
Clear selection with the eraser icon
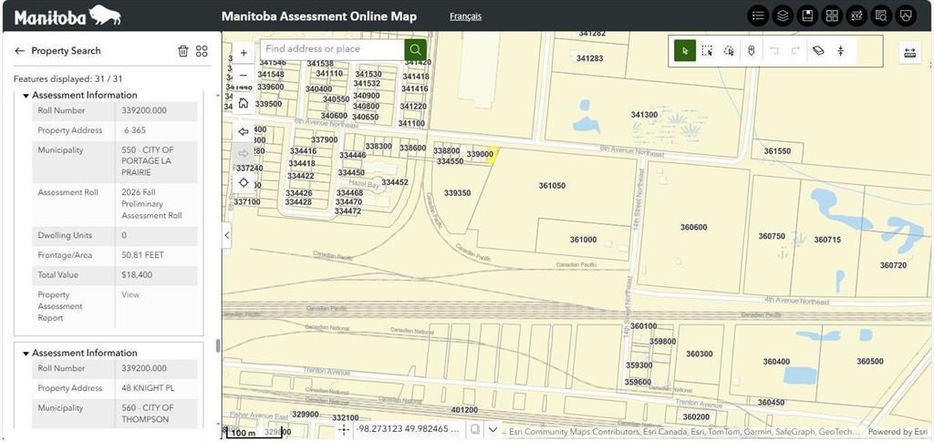[818, 51]
